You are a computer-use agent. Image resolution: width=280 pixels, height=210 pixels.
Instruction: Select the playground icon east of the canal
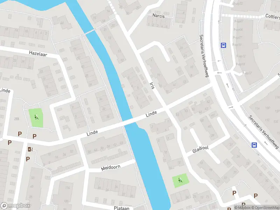coord(180,180)
